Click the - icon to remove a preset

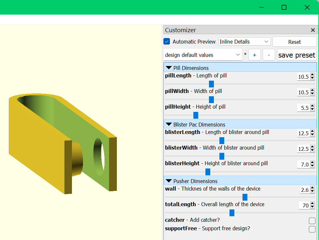[269, 55]
